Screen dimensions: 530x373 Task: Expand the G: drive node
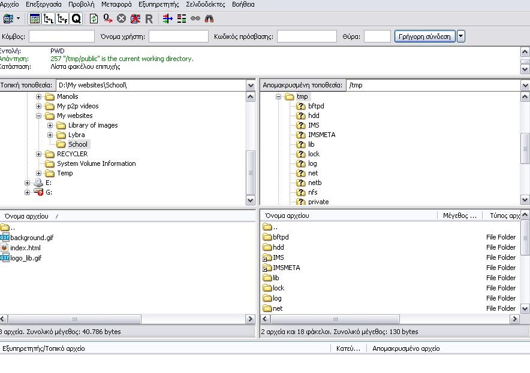27,192
